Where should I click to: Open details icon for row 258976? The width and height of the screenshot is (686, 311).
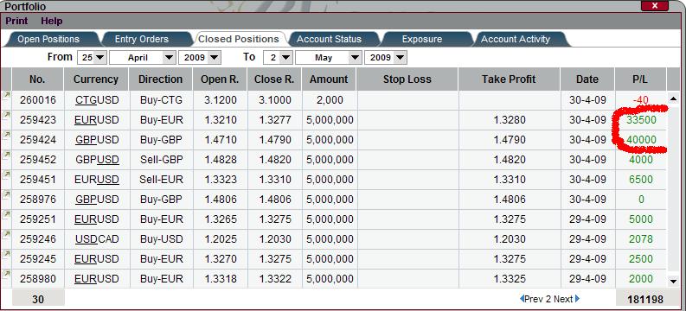[6, 194]
